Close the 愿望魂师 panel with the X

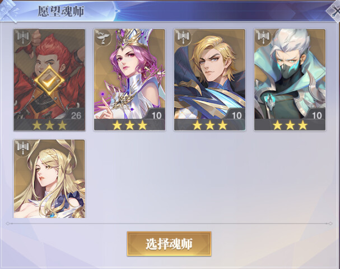pyautogui.click(x=334, y=12)
